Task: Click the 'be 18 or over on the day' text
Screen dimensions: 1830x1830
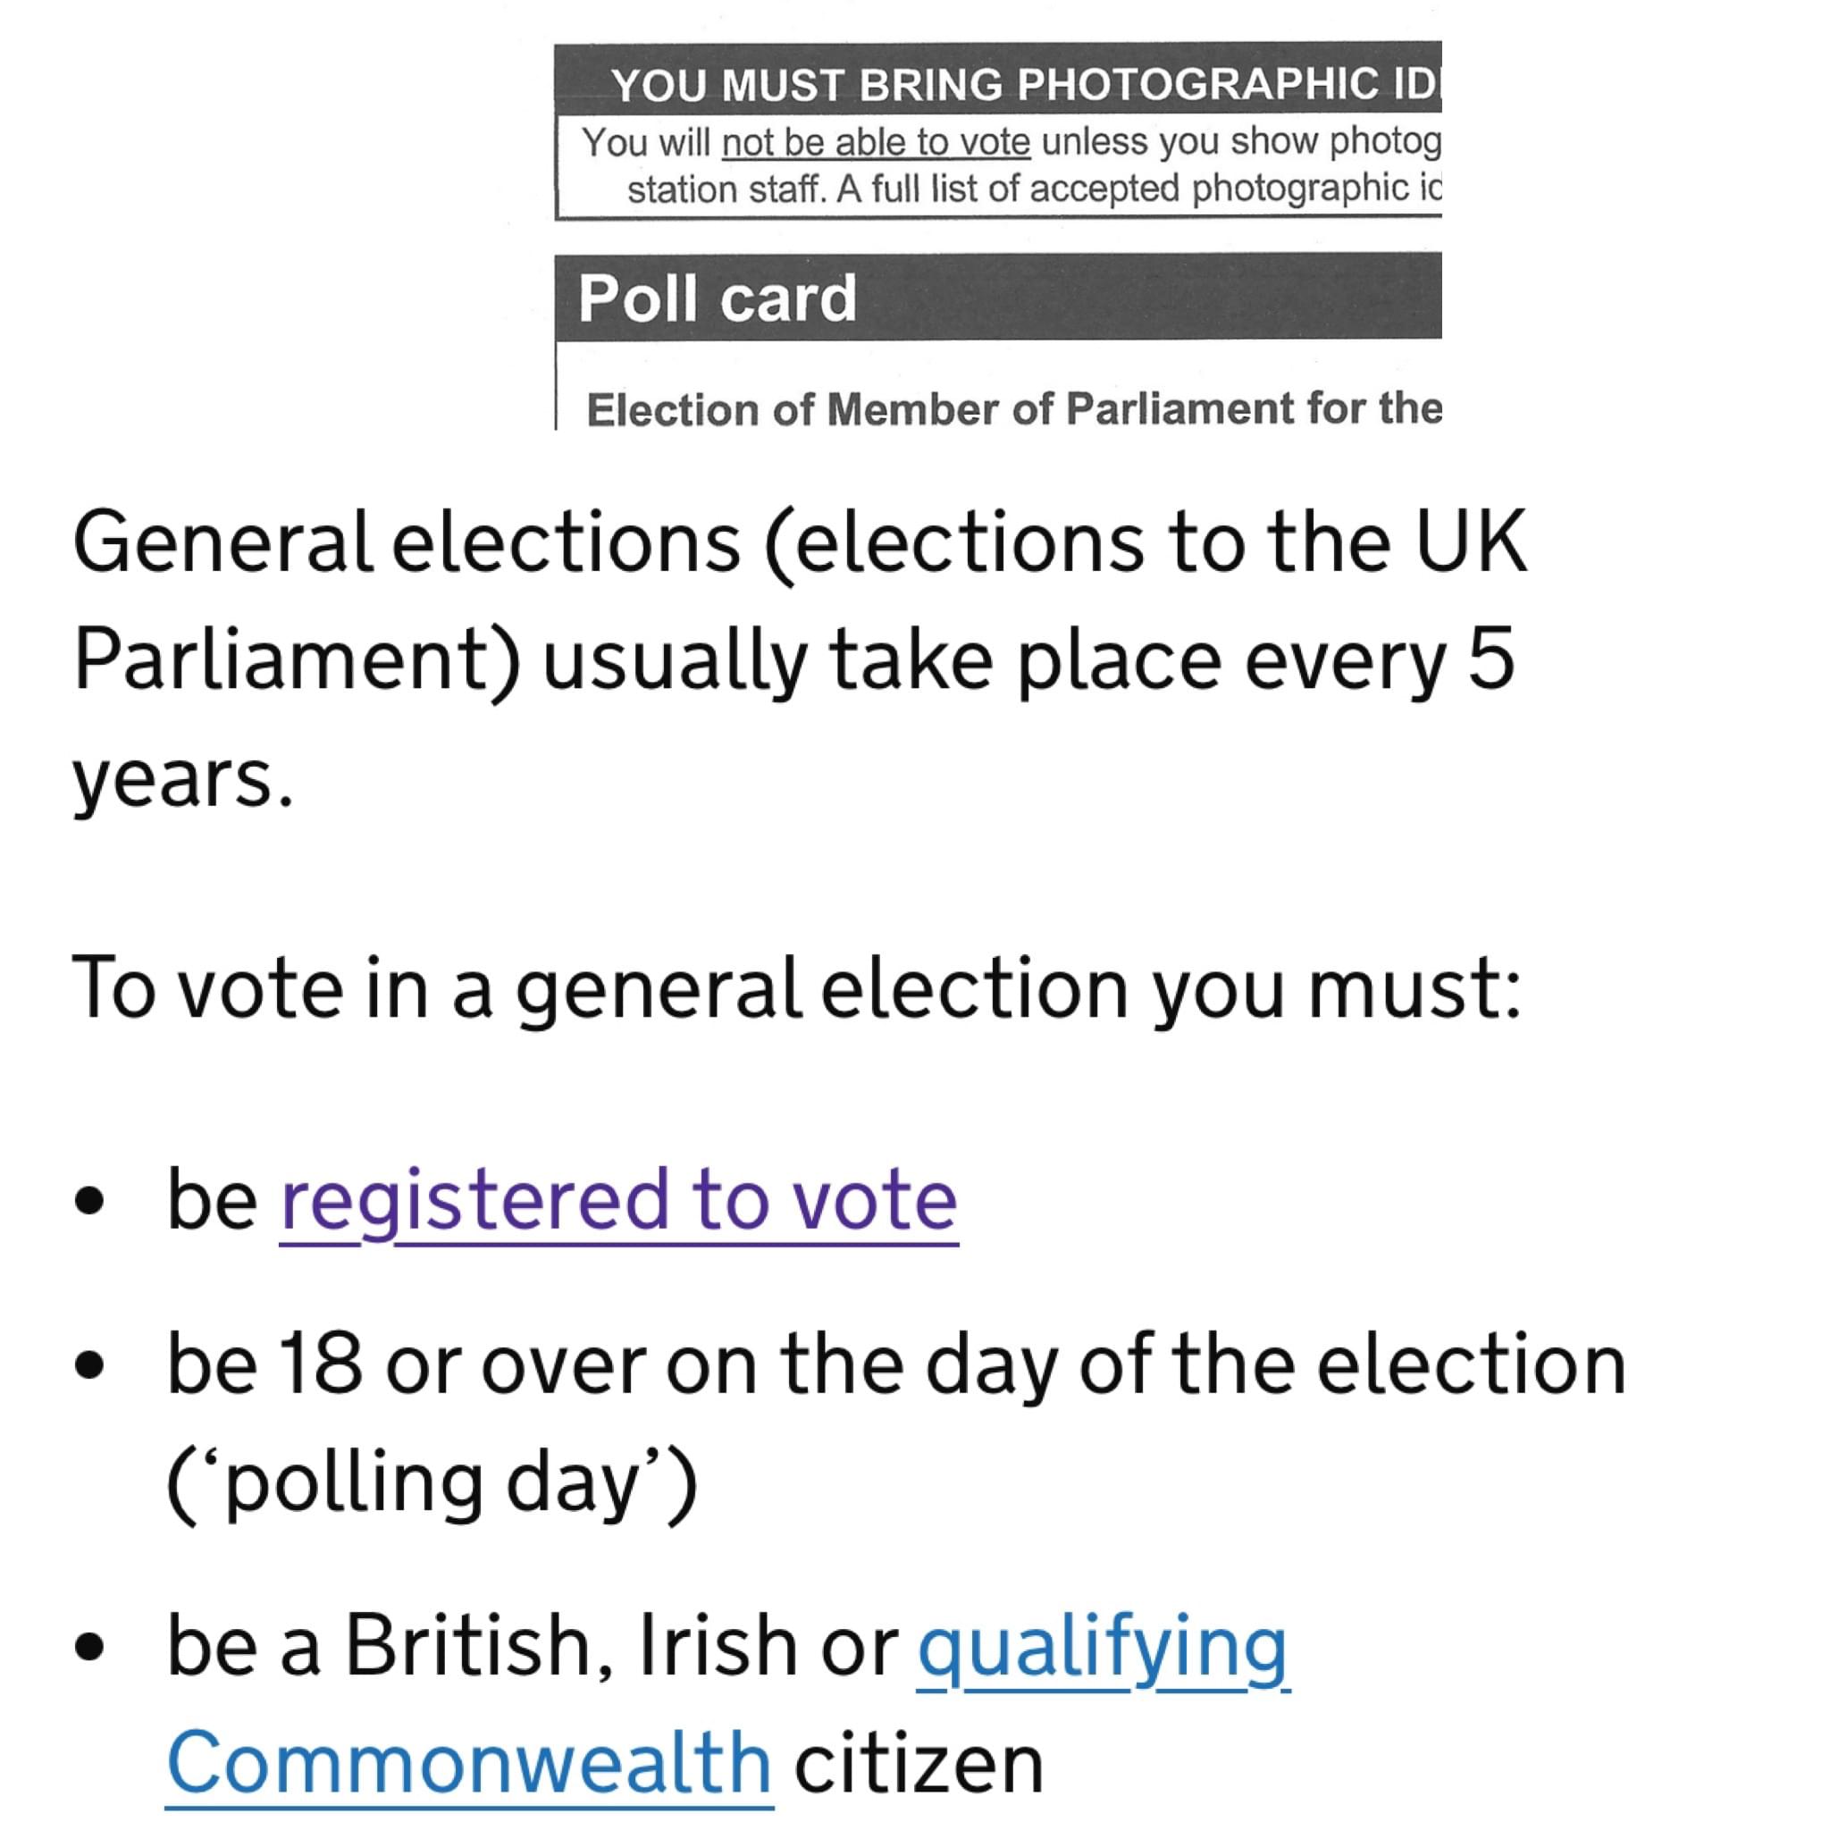Action: pyautogui.click(x=896, y=1365)
